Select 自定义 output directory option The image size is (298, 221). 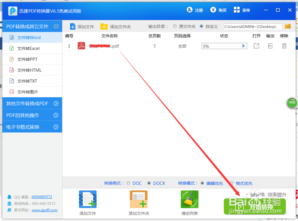(x=201, y=26)
